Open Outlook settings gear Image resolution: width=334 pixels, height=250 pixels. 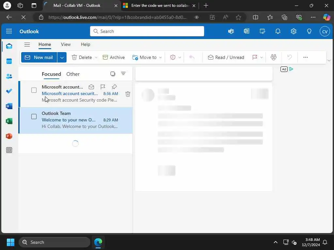(294, 31)
